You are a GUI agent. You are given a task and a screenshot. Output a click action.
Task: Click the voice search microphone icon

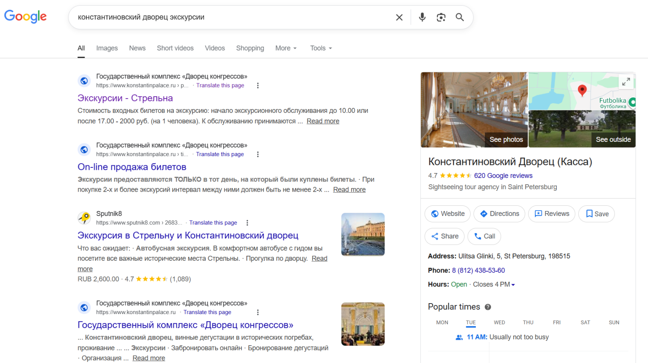coord(422,17)
